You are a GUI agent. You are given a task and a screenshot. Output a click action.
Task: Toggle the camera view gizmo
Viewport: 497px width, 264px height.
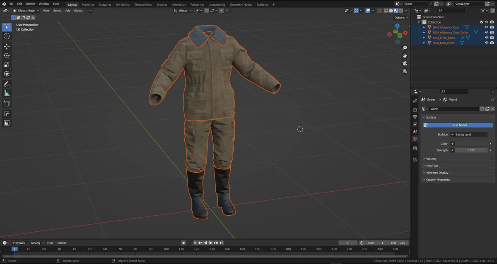tap(405, 63)
